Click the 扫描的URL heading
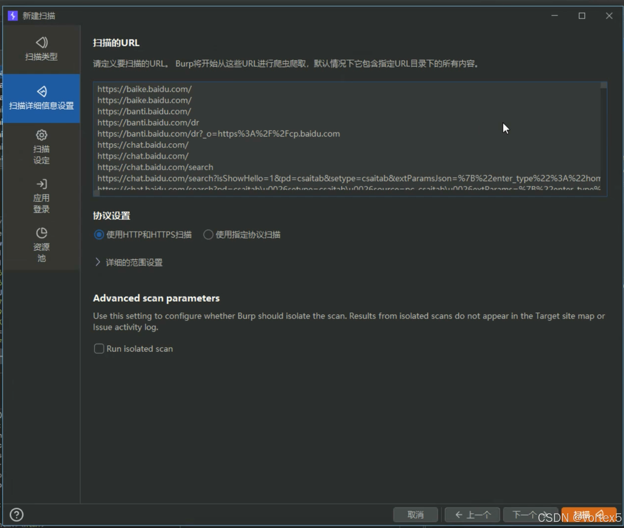 (116, 43)
